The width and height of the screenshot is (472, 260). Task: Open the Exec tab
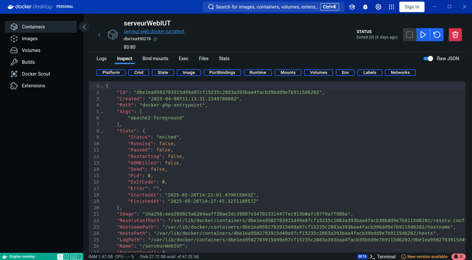(184, 59)
